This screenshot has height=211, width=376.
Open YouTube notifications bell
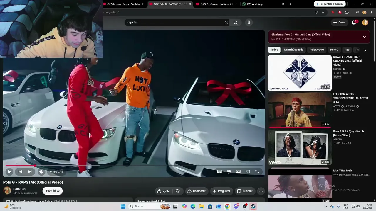pos(354,23)
